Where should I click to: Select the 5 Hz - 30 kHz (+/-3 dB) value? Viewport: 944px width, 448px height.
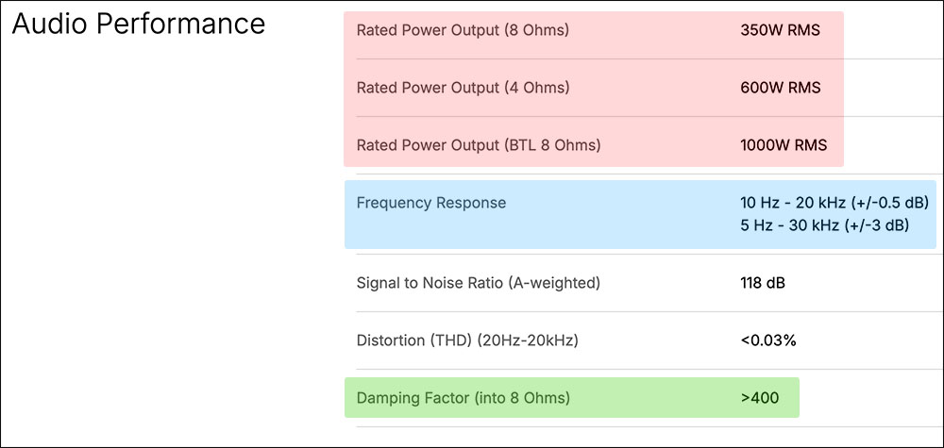pyautogui.click(x=824, y=225)
